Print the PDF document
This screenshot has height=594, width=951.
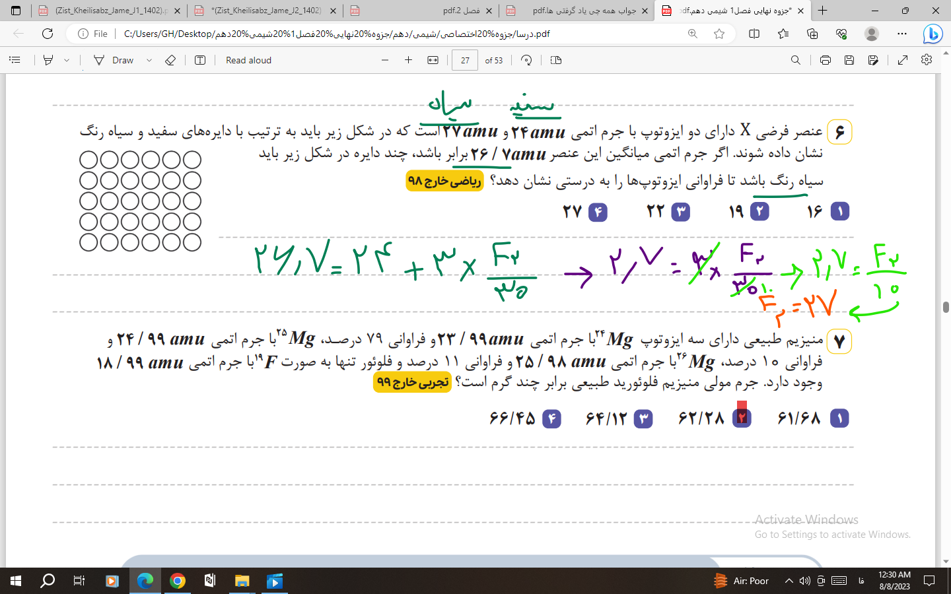[826, 60]
